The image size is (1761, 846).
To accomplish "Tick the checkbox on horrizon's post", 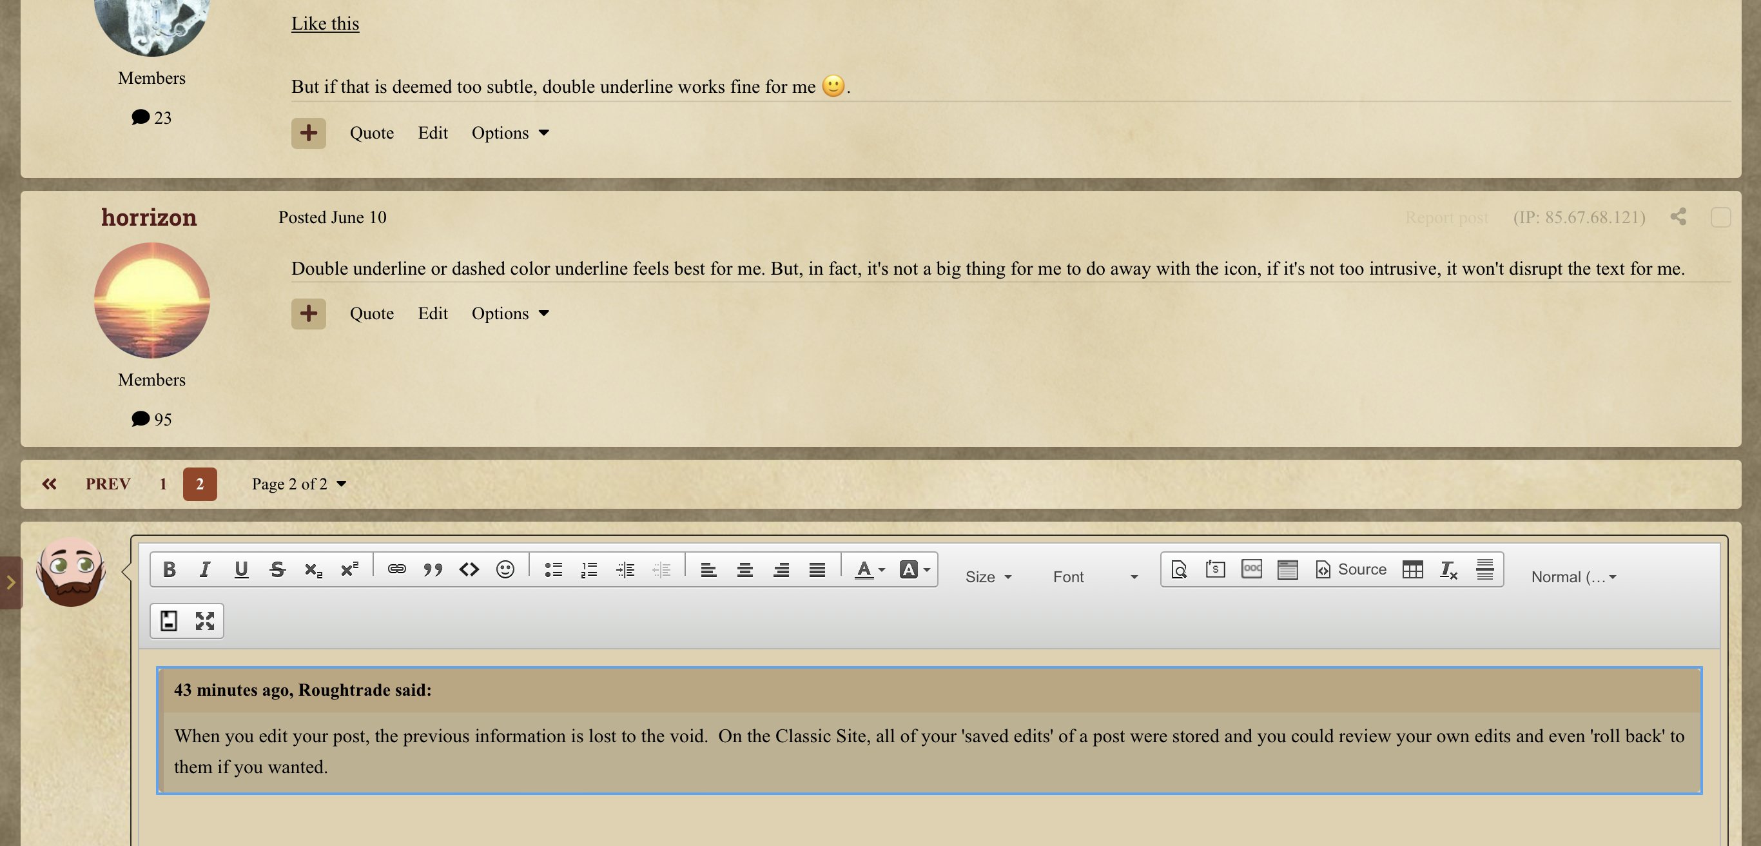I will 1720,217.
